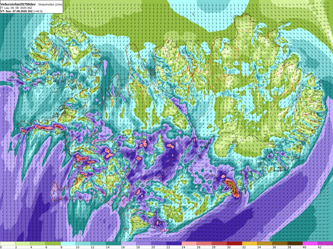333x249 pixels.
Task: Click the pale 0–2 legend swatch
Action: (8, 244)
